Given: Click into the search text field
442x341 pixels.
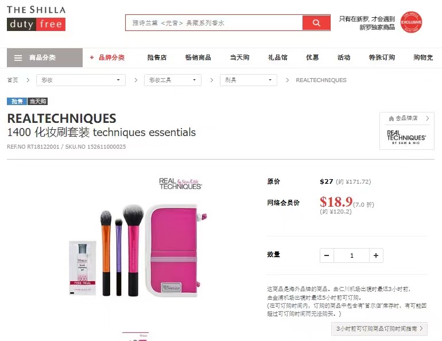Looking at the screenshot, I should coord(214,23).
